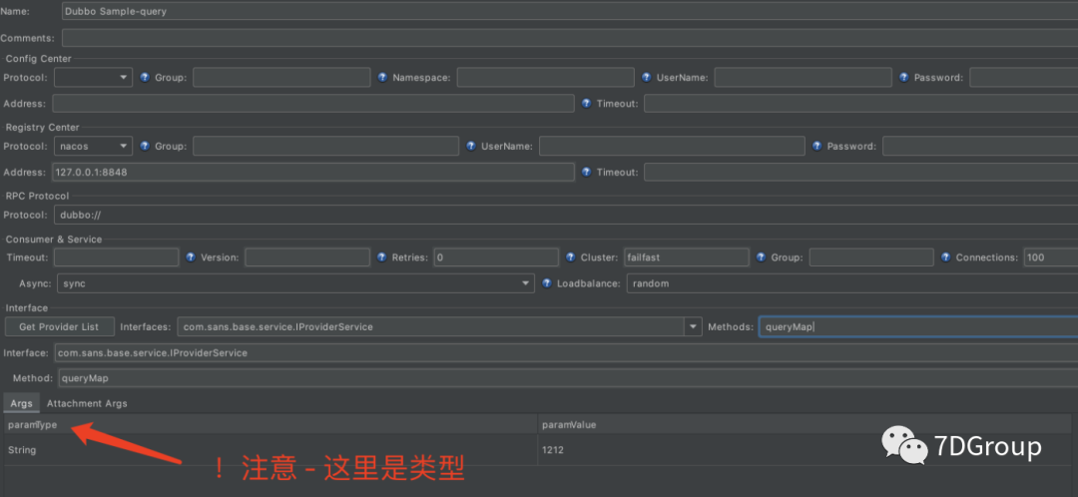Viewport: 1078px width, 497px height.
Task: Click the Config Center Password field
Action: (1024, 78)
